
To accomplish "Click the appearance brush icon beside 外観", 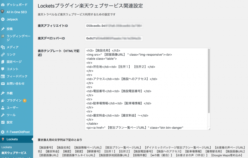I will 3,93.
